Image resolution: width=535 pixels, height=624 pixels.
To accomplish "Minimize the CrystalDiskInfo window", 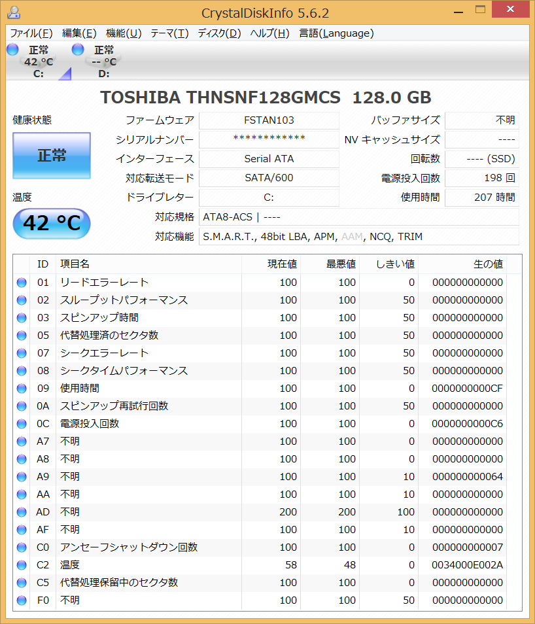I will (x=458, y=12).
